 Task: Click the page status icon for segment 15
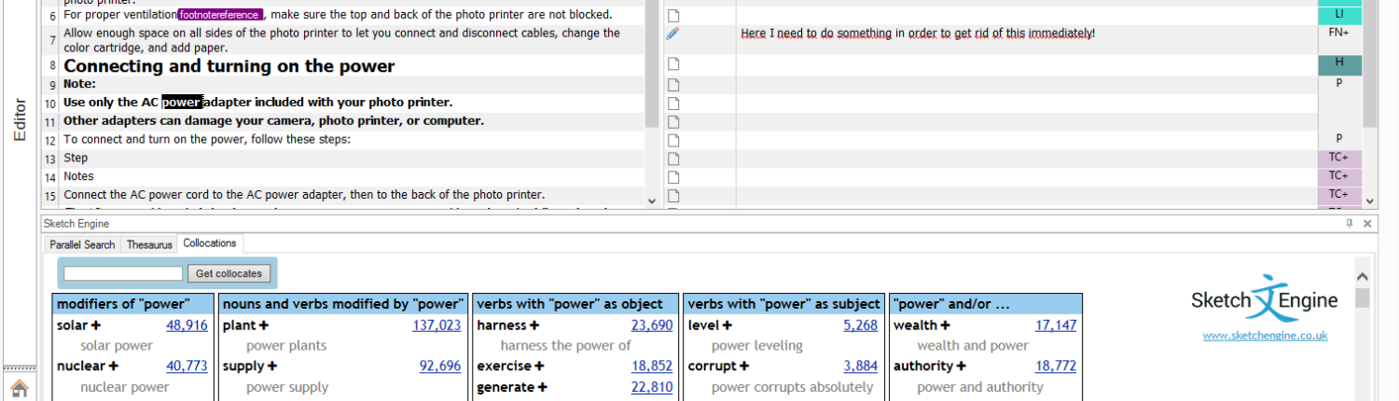pos(672,195)
